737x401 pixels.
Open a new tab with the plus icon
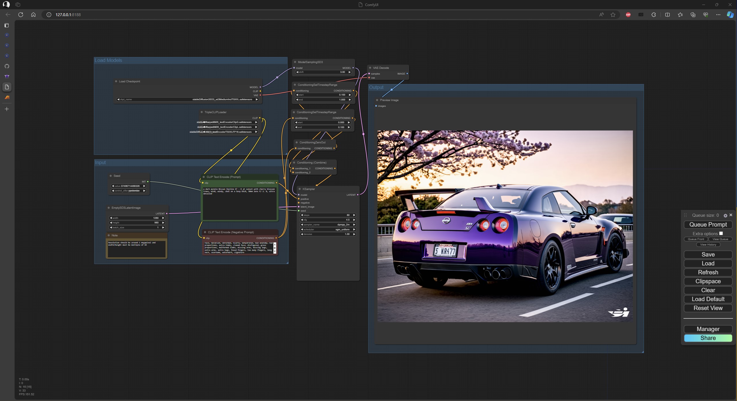pos(7,109)
